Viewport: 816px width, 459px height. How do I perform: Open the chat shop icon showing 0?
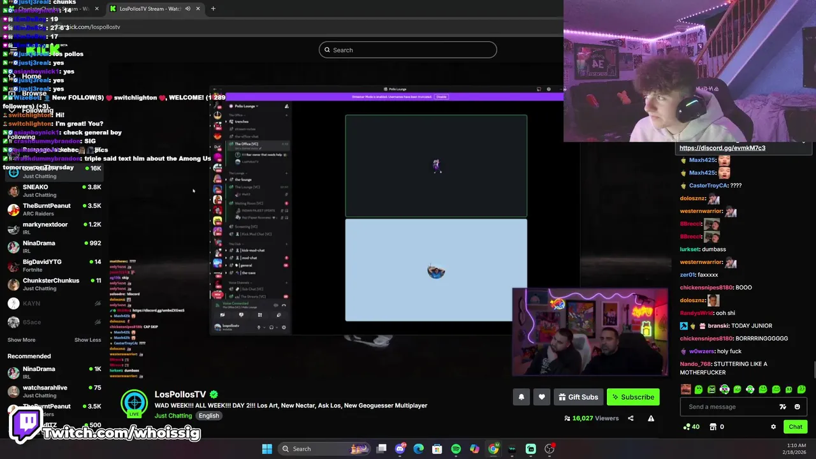[717, 426]
